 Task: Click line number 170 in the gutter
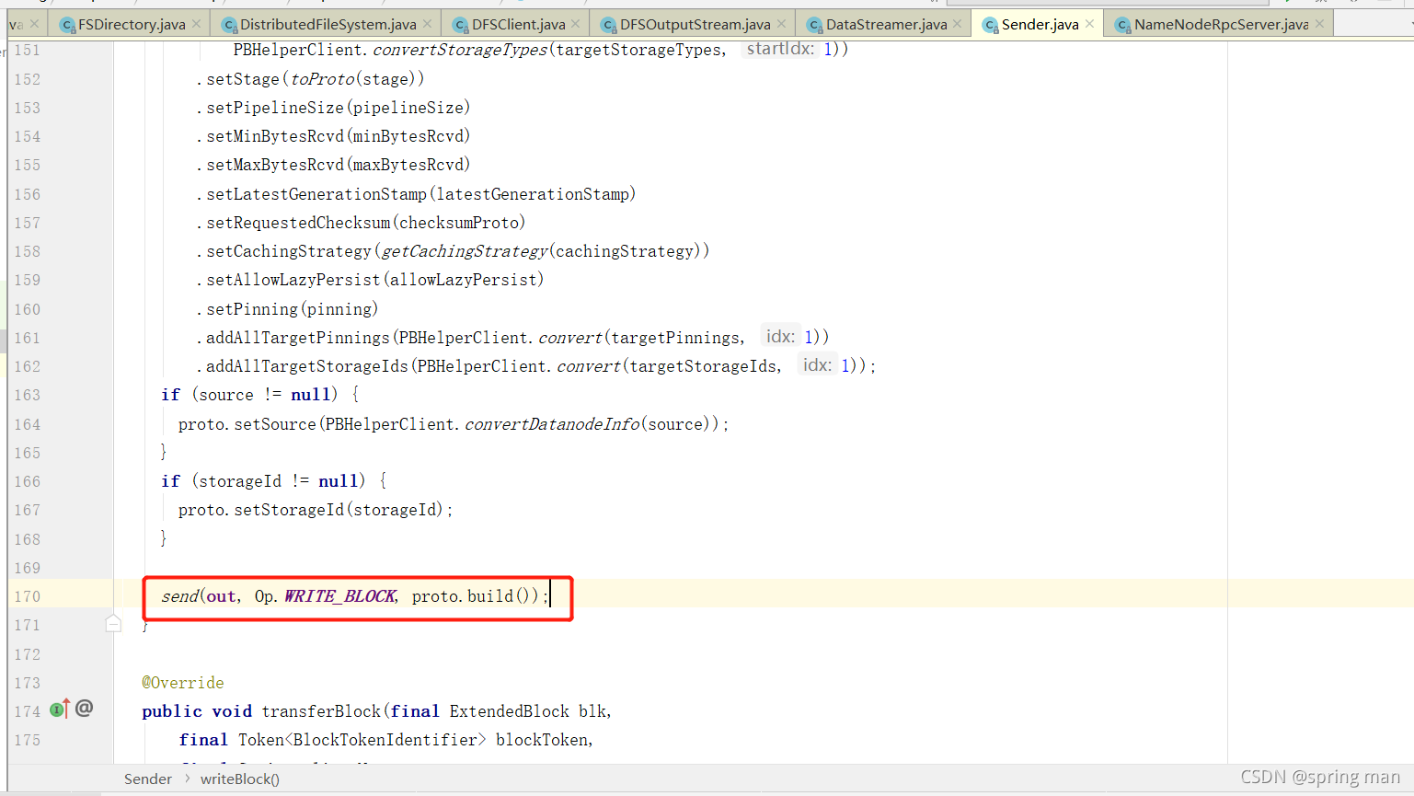click(28, 596)
